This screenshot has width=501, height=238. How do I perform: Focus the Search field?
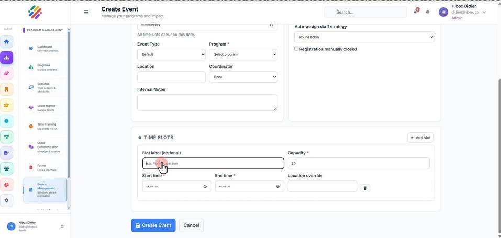tap(365, 12)
